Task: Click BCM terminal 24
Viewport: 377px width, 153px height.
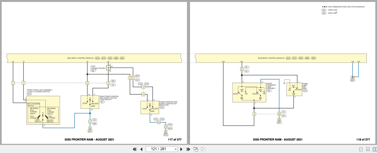Action: click(x=13, y=61)
